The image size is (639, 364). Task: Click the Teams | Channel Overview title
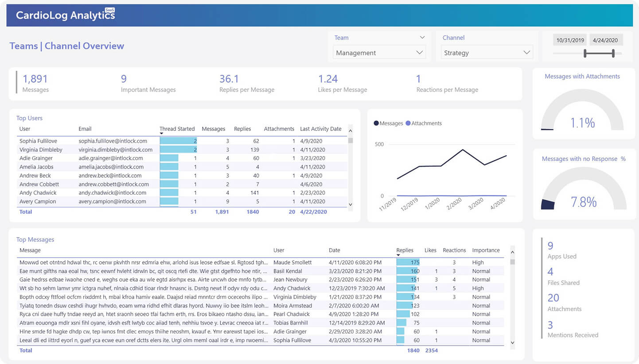pyautogui.click(x=67, y=46)
